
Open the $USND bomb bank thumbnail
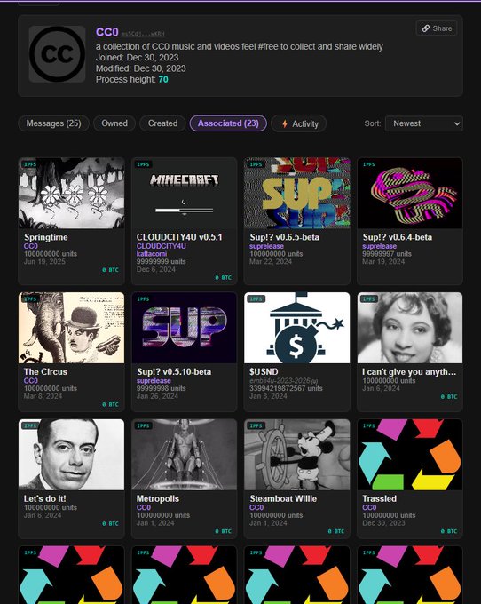tap(297, 328)
